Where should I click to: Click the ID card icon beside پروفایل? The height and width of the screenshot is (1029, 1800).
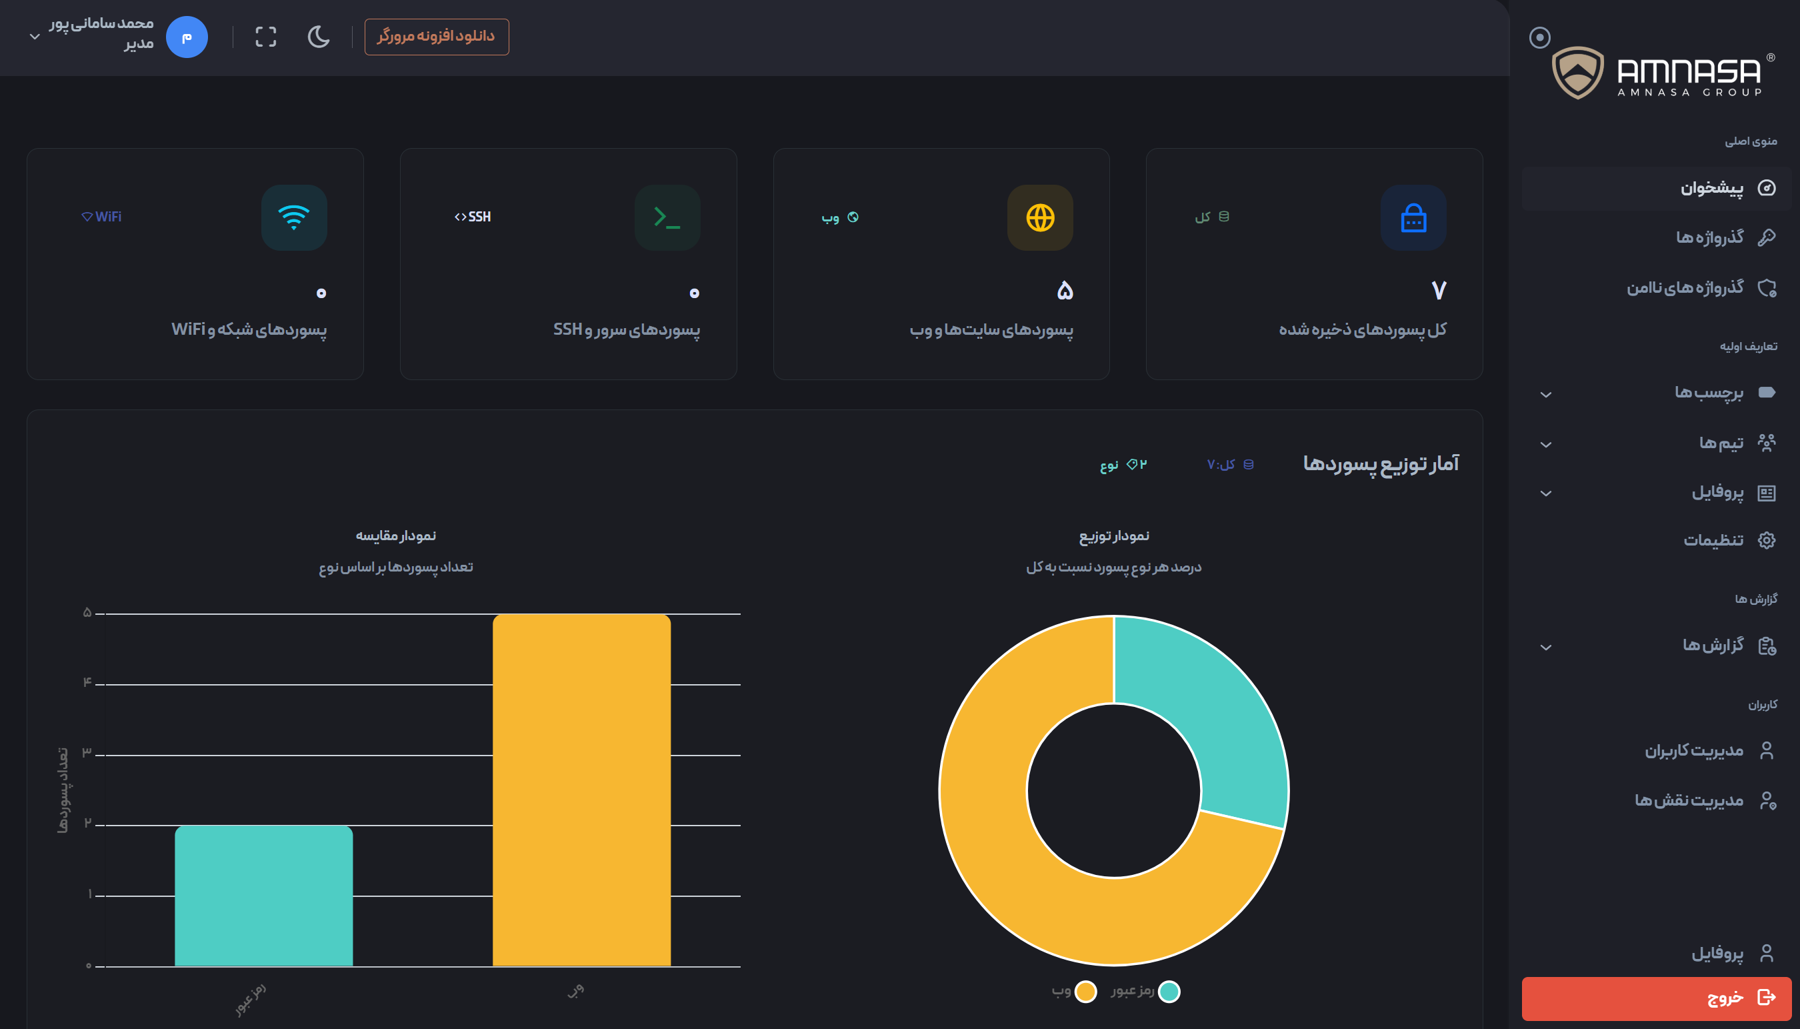tap(1766, 493)
